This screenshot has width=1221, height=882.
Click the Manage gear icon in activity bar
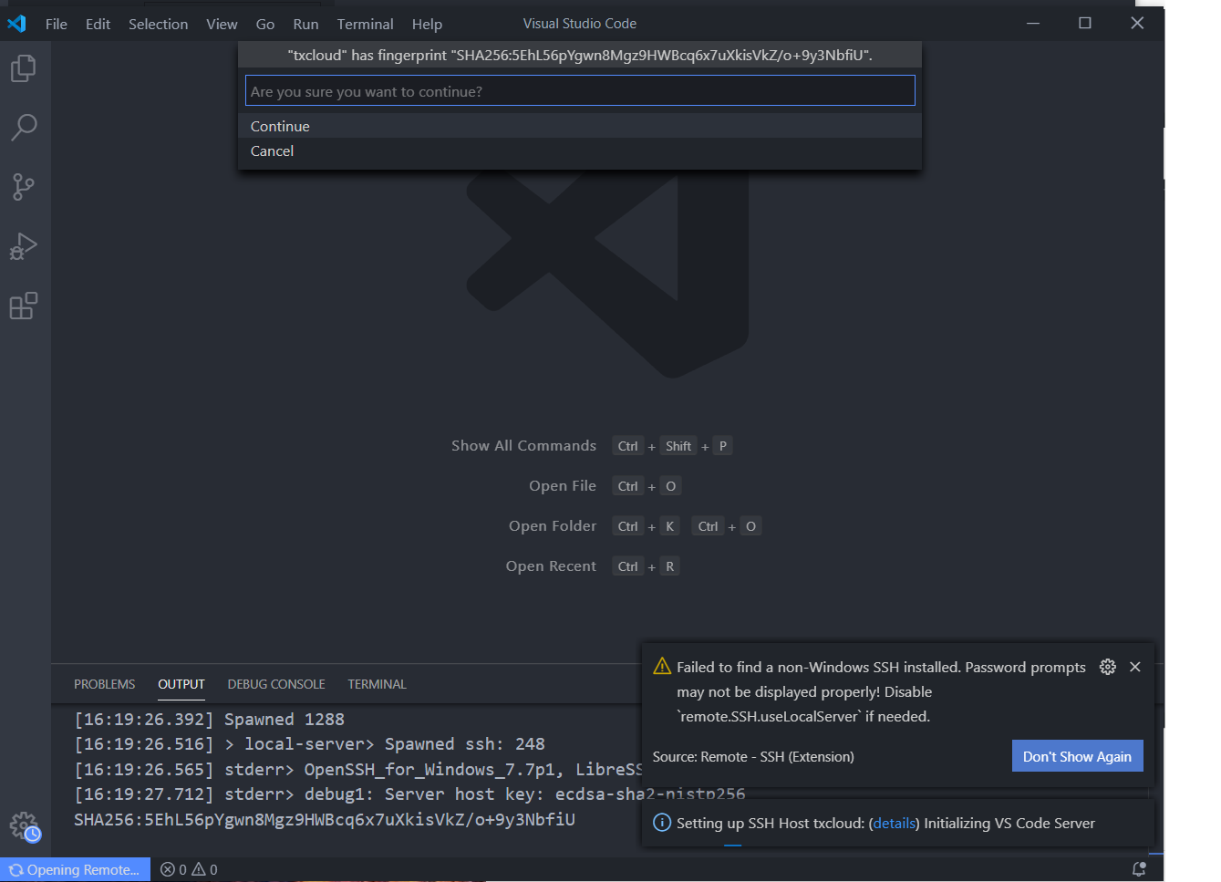coord(24,825)
